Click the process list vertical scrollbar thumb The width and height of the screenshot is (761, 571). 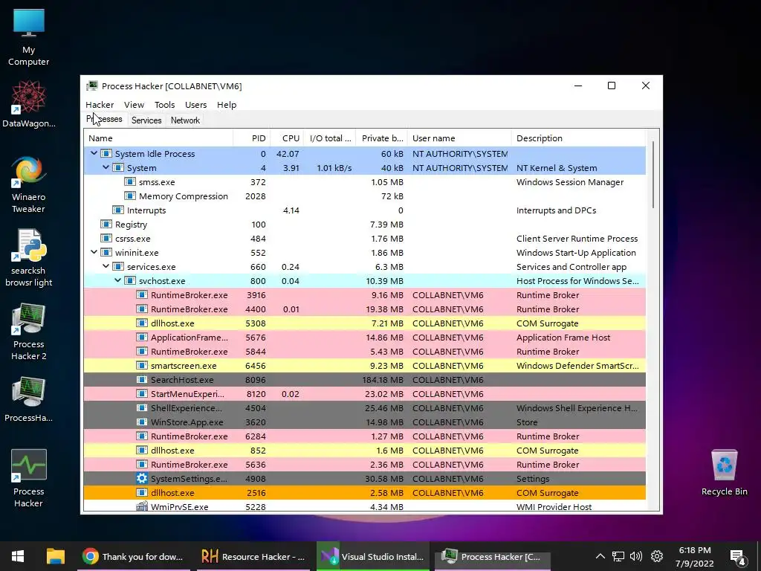click(x=653, y=175)
